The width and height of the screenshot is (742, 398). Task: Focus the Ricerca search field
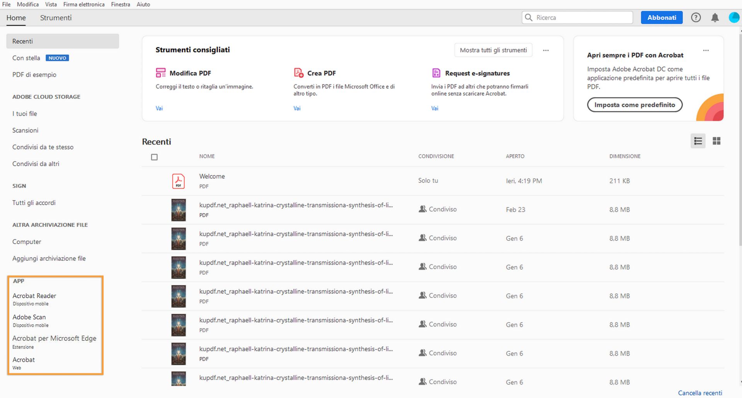[x=577, y=17]
